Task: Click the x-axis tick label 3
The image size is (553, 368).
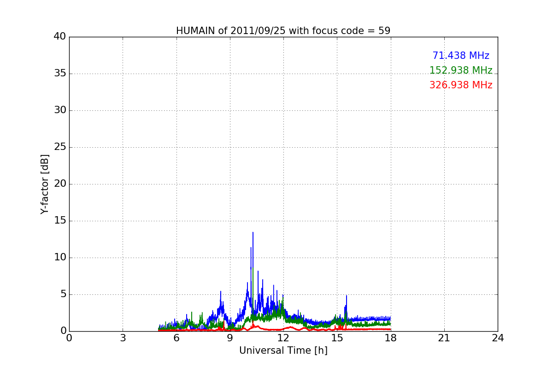Action: (123, 338)
